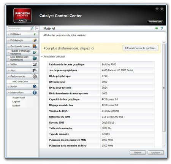Click the ID du sous-système value '0B2A'
Image resolution: width=171 pixels, height=164 pixels.
[x=105, y=88]
